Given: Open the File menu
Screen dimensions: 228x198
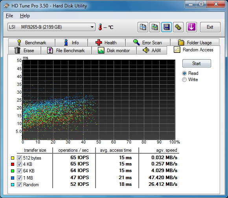Looking at the screenshot, I should [x=9, y=16].
